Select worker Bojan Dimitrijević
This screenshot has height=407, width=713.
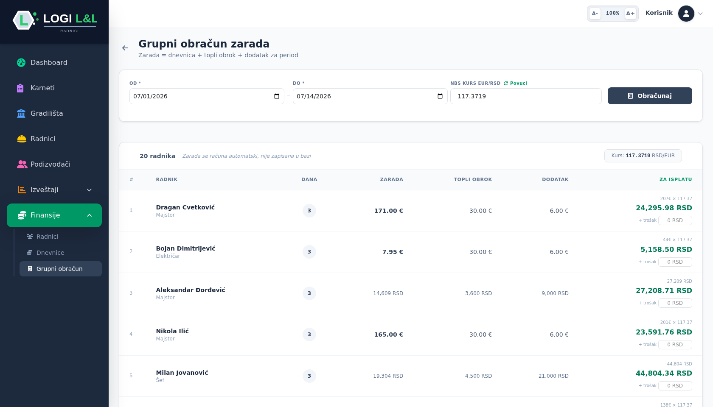coord(185,248)
